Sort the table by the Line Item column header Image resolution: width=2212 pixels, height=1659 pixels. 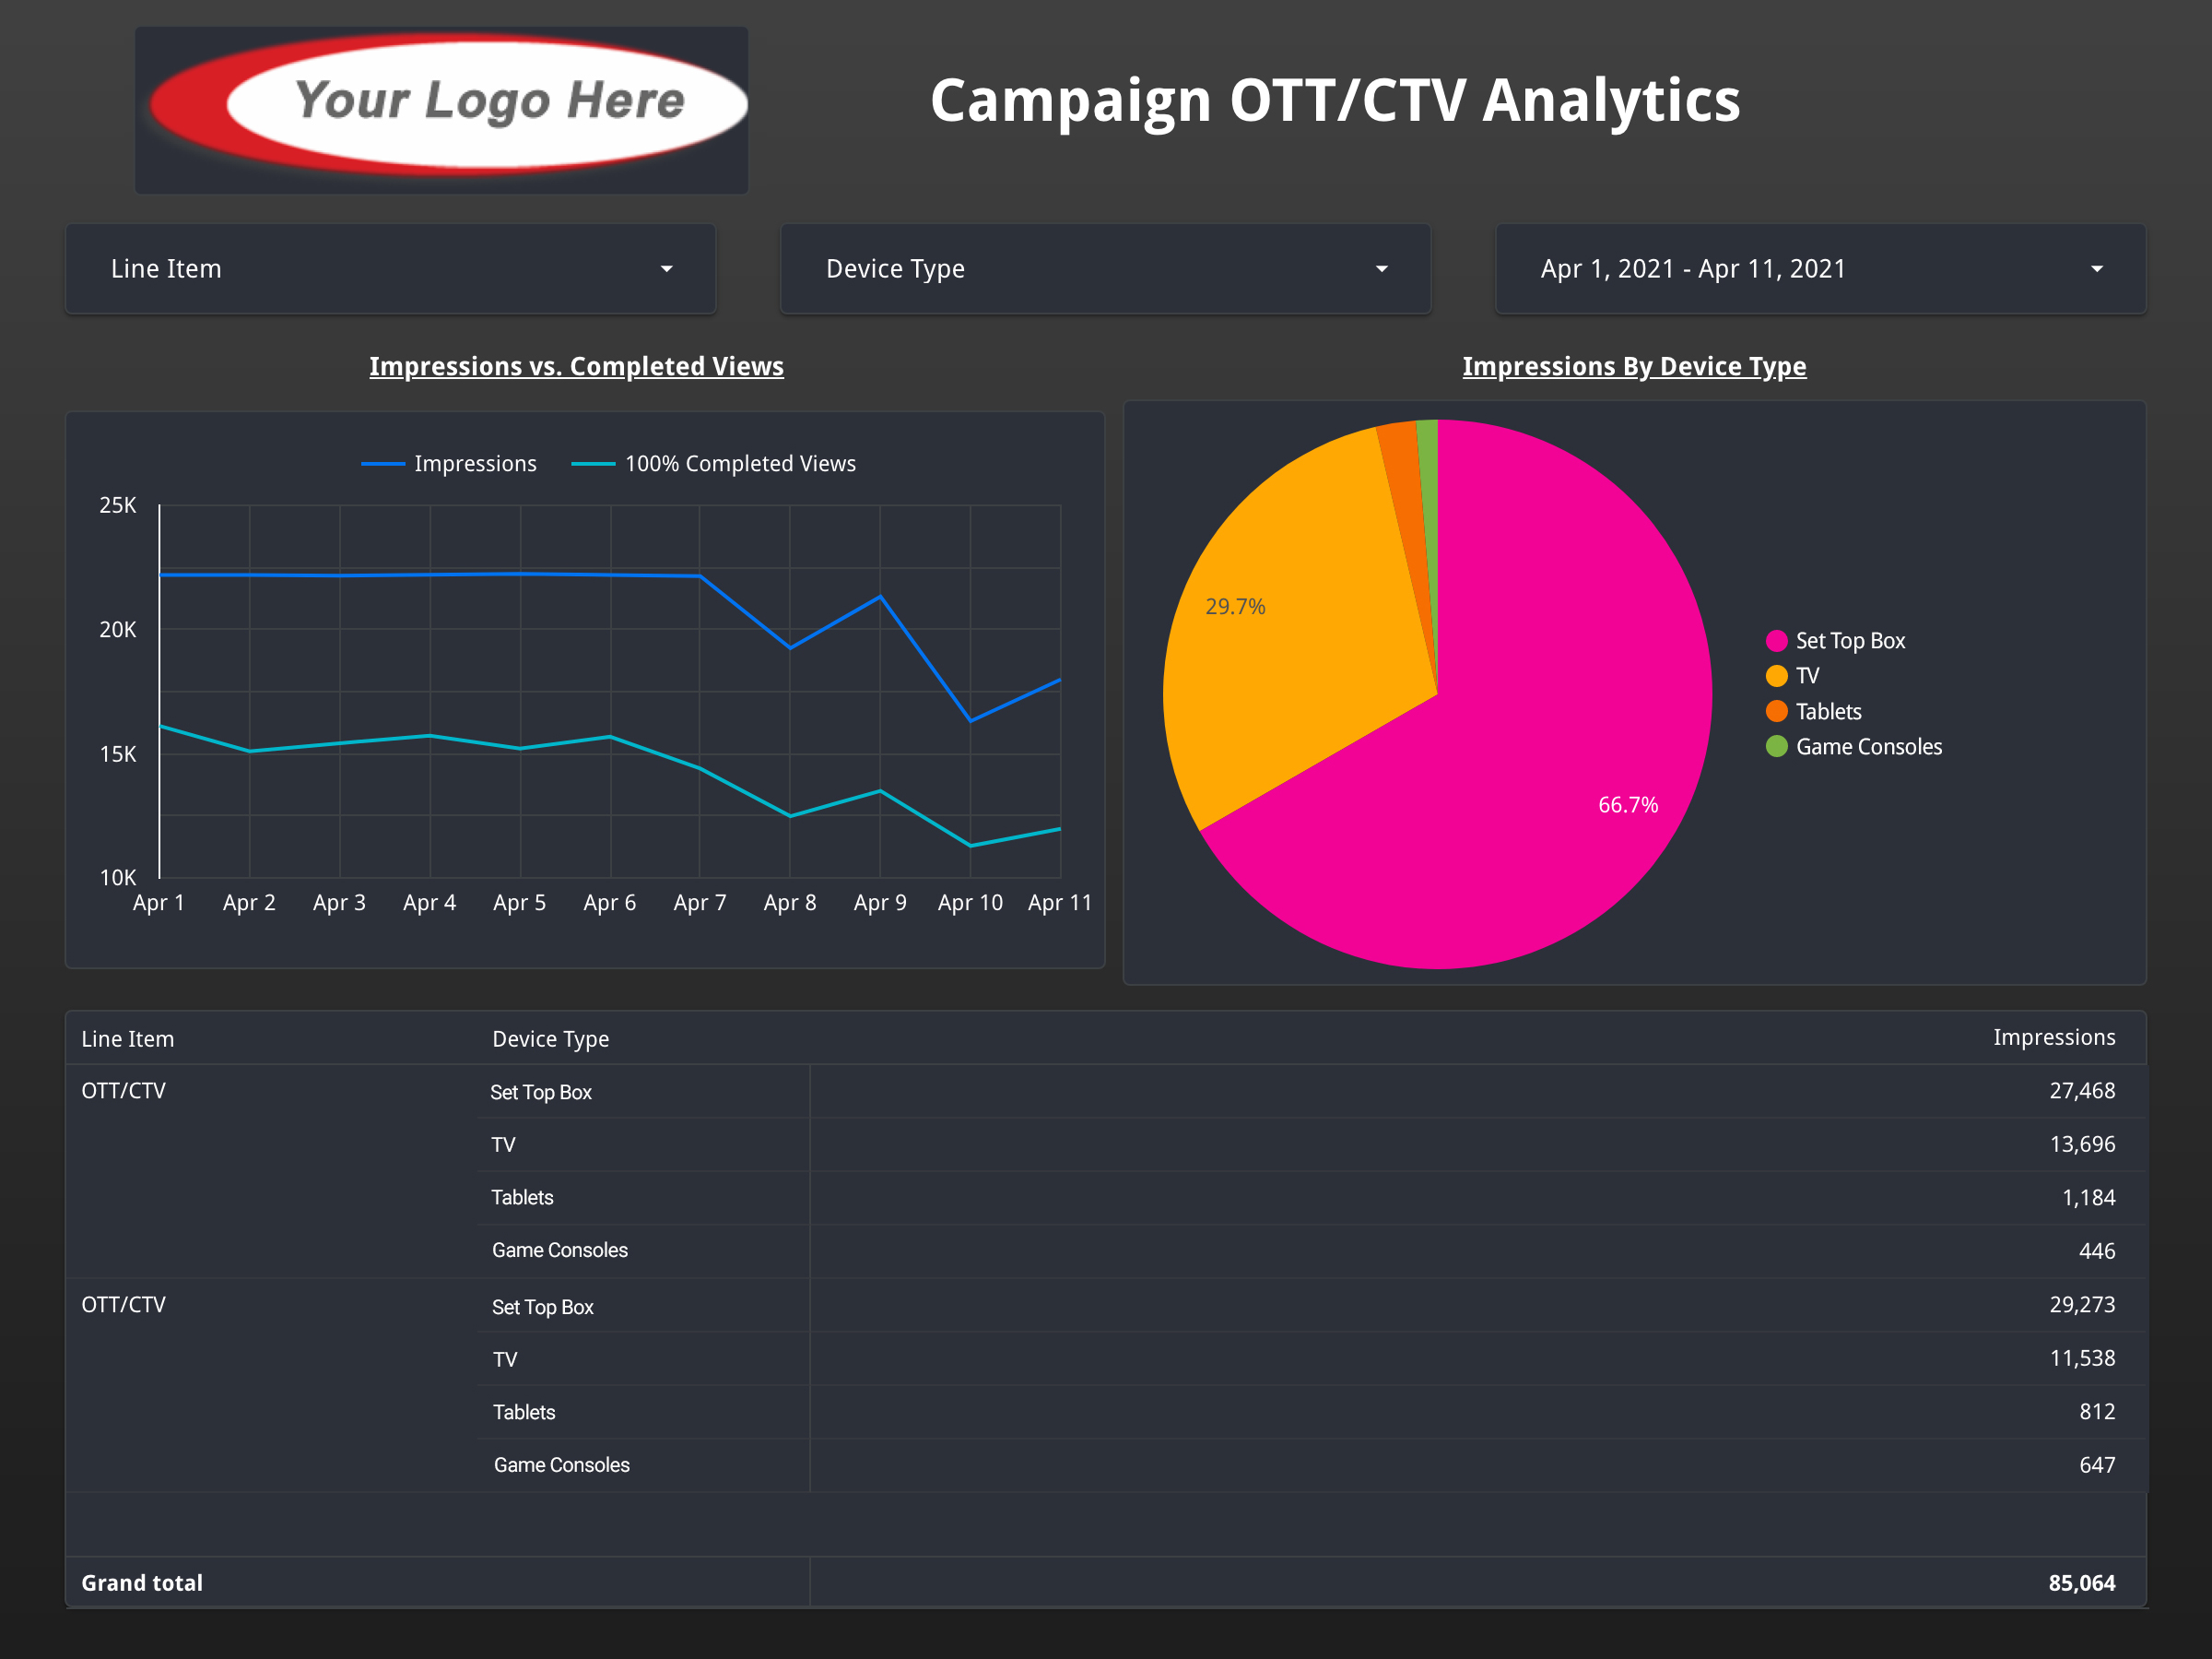click(128, 1038)
